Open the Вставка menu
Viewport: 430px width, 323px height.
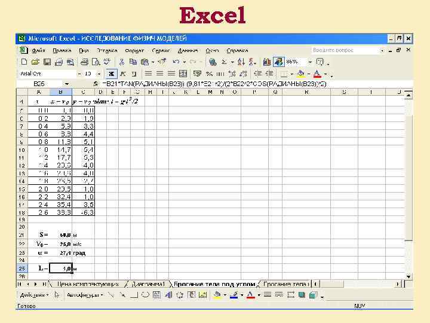[x=107, y=50]
